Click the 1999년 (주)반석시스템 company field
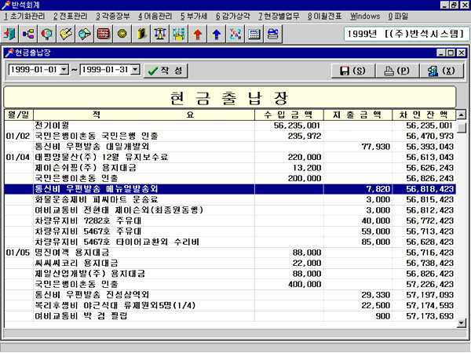 [407, 34]
